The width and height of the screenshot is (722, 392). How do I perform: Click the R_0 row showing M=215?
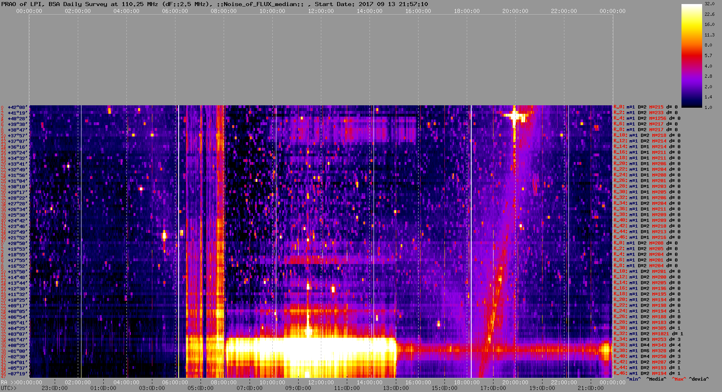pyautogui.click(x=645, y=107)
